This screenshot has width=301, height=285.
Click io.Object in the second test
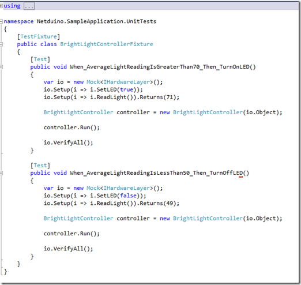point(261,219)
